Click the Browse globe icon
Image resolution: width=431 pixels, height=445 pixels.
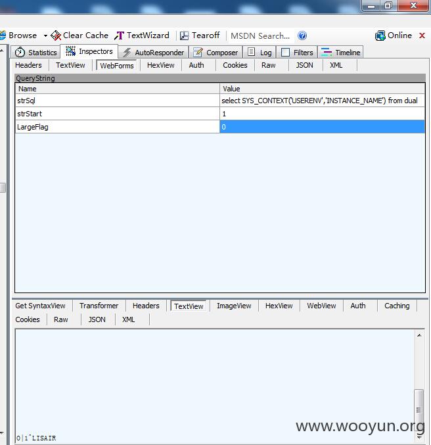3,35
